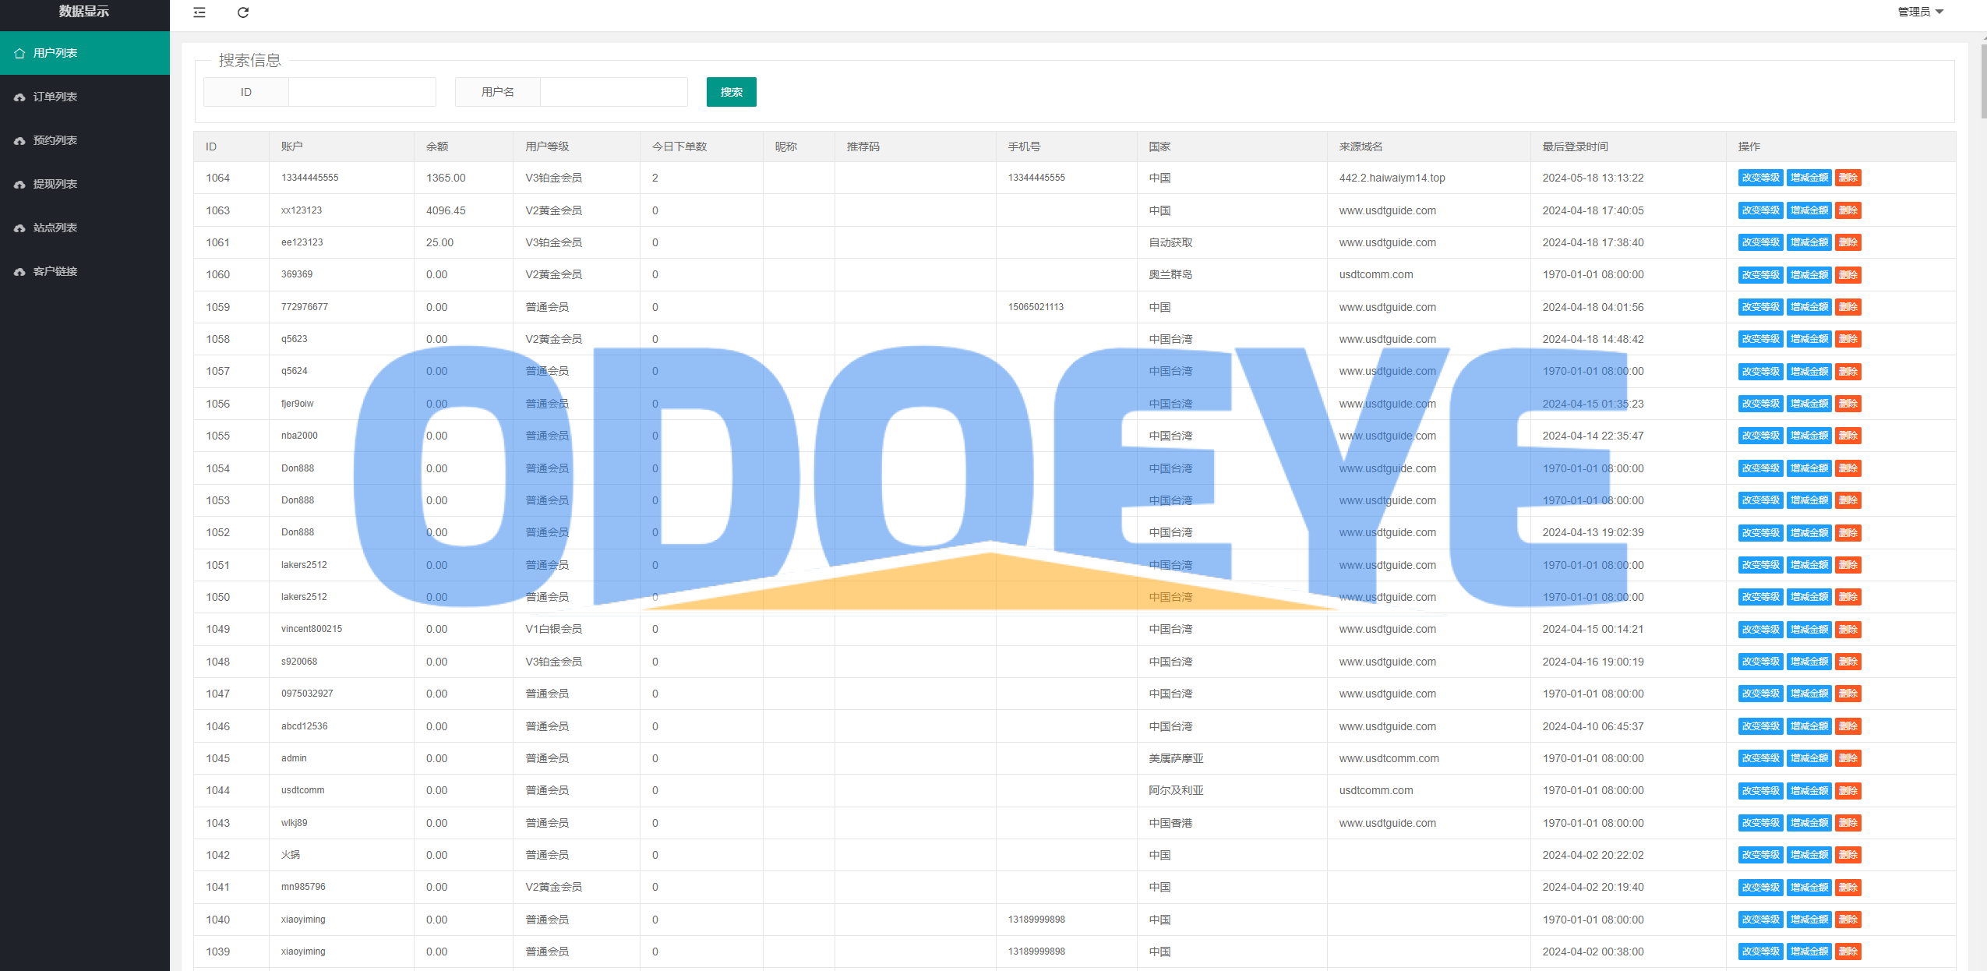Click phone number 15065021113
Screen dimensions: 1987x971
1036,307
